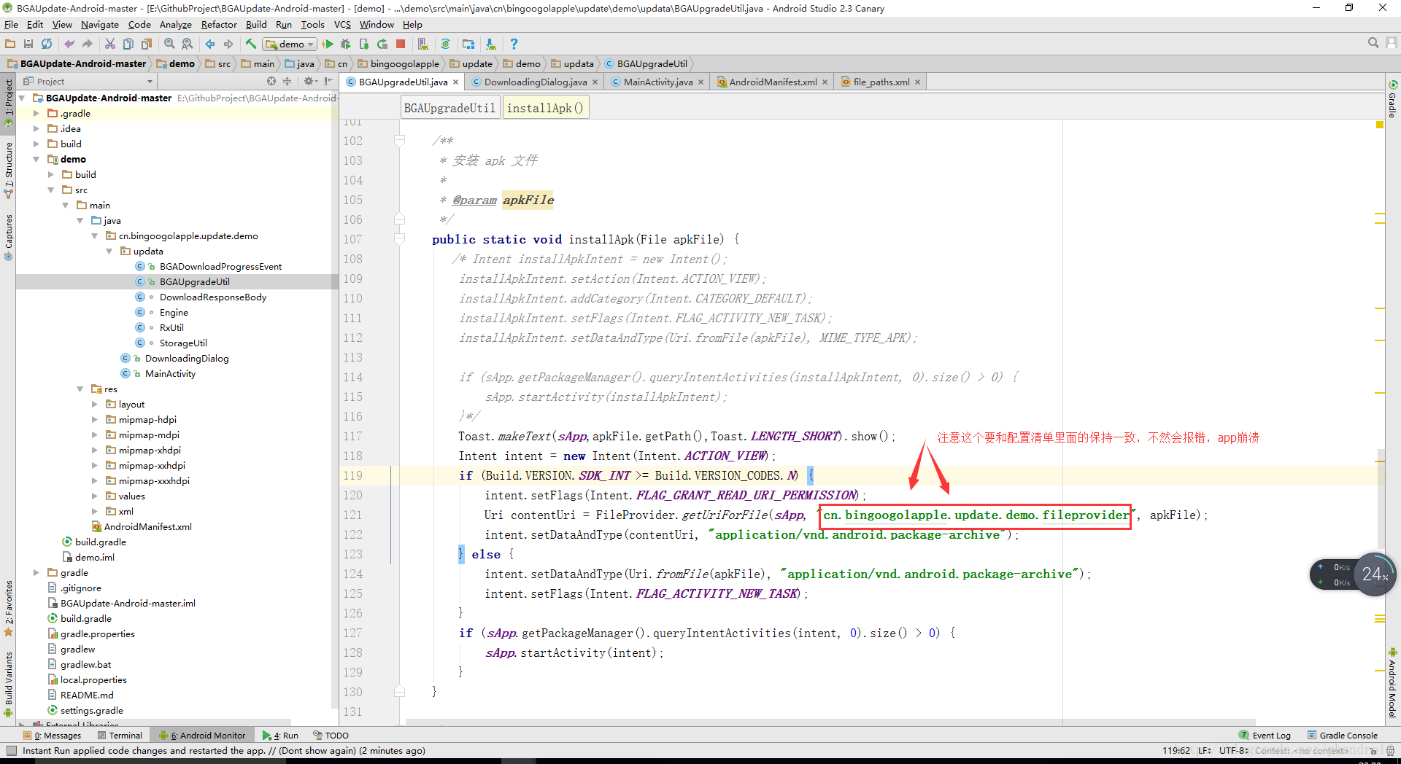Click the Open file toolbar icon

10,44
